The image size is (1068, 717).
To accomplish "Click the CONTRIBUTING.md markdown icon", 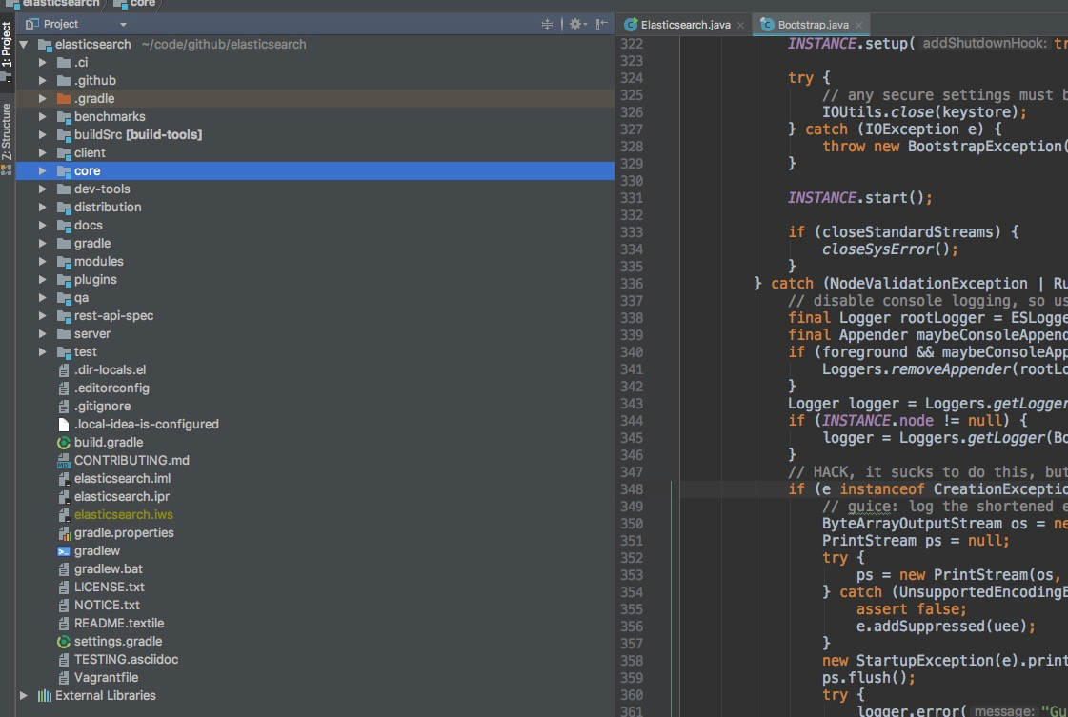I will tap(64, 460).
